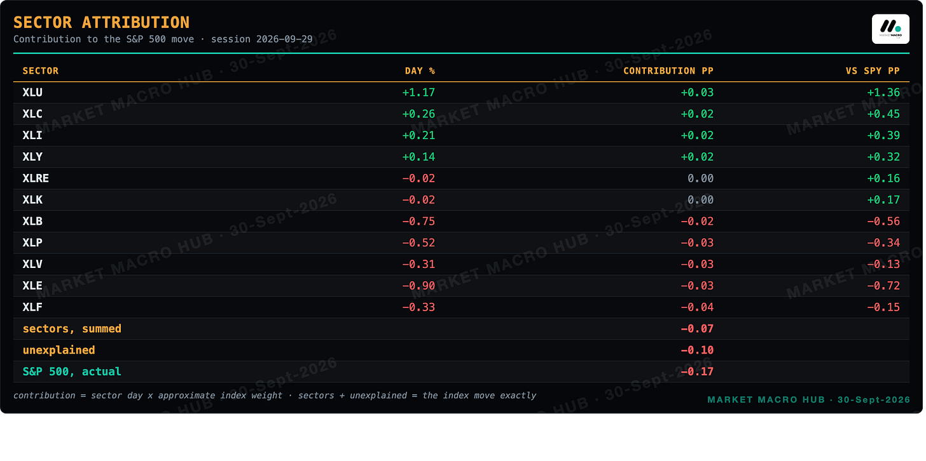
Task: Select the XLU sector row label
Action: [x=32, y=93]
